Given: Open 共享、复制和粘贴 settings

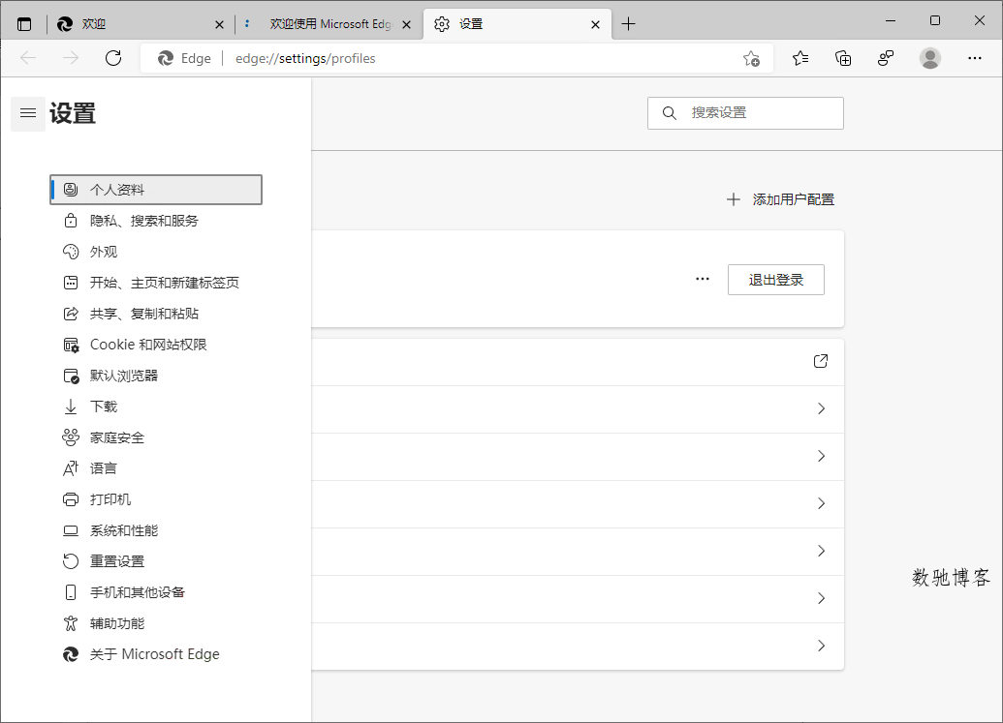Looking at the screenshot, I should 156,314.
